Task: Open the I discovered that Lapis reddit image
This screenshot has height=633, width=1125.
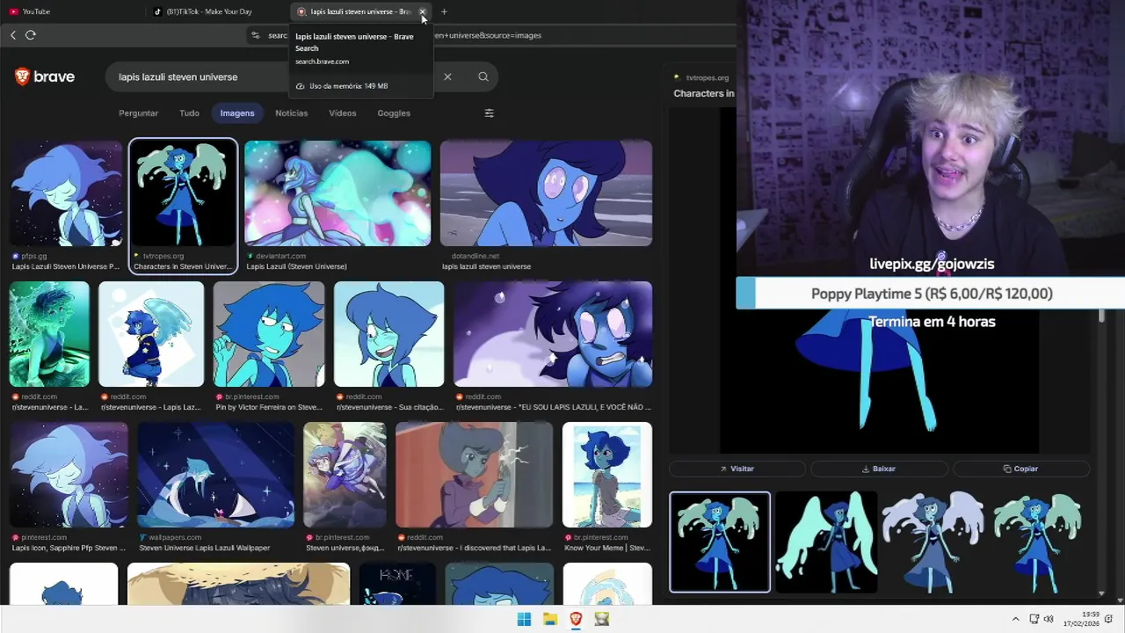Action: click(x=475, y=475)
